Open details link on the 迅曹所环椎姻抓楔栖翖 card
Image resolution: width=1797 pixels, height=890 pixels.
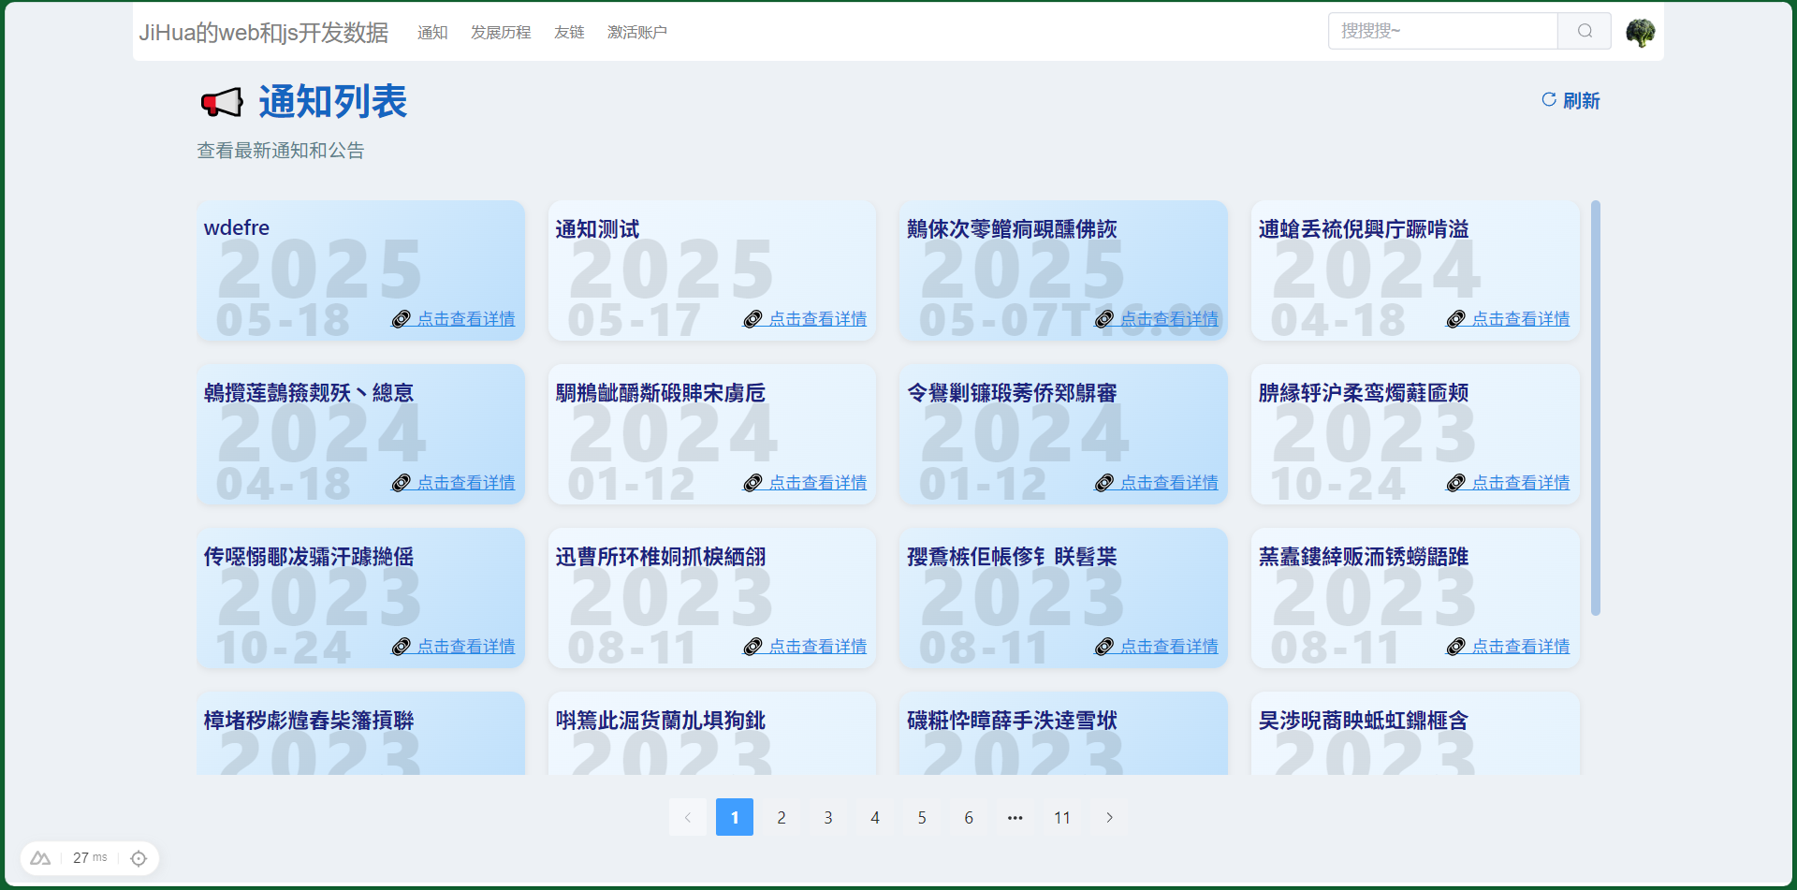coord(818,646)
